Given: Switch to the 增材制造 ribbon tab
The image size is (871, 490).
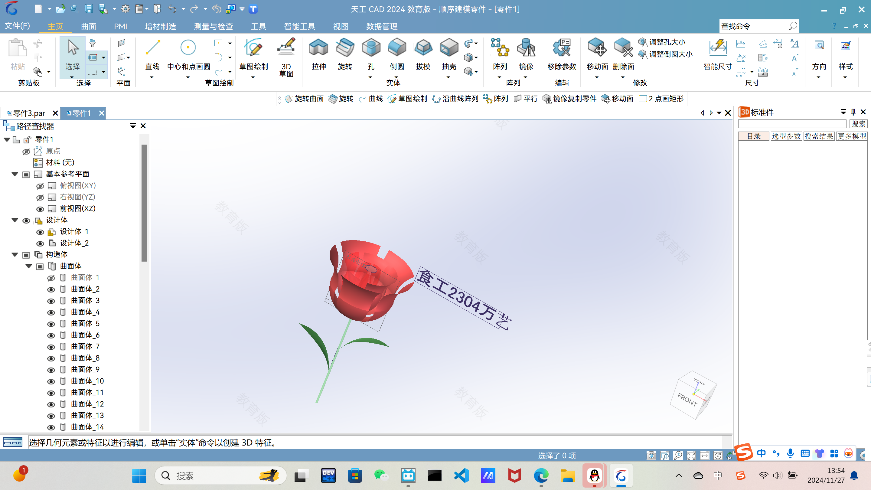Looking at the screenshot, I should pyautogui.click(x=160, y=26).
